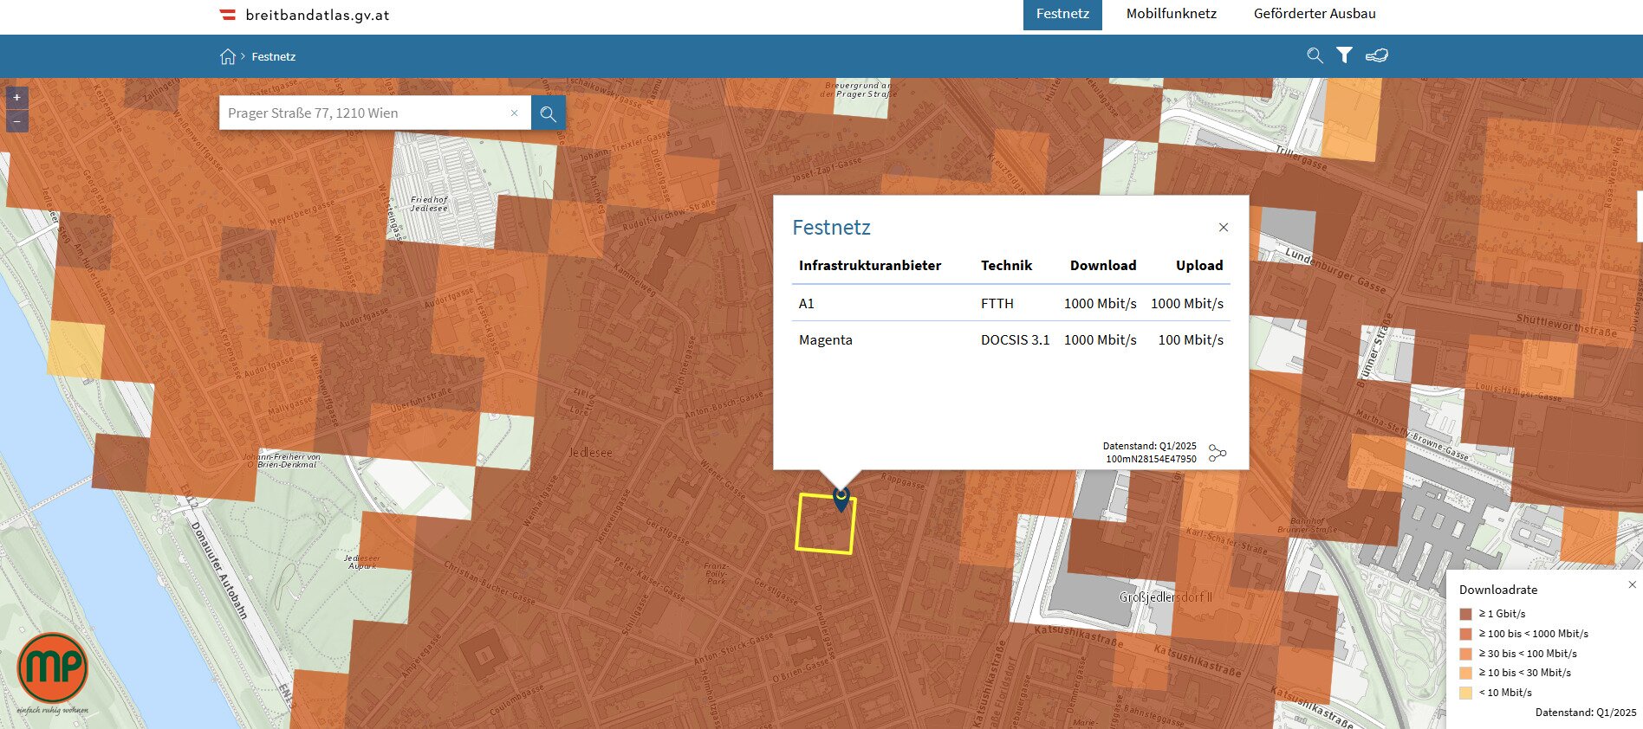Click the FTTH technology cell
Viewport: 1643px width, 729px height.
(997, 303)
